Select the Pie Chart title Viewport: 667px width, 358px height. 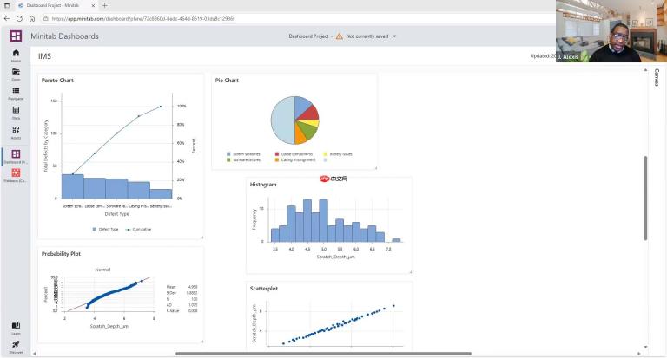(x=227, y=81)
